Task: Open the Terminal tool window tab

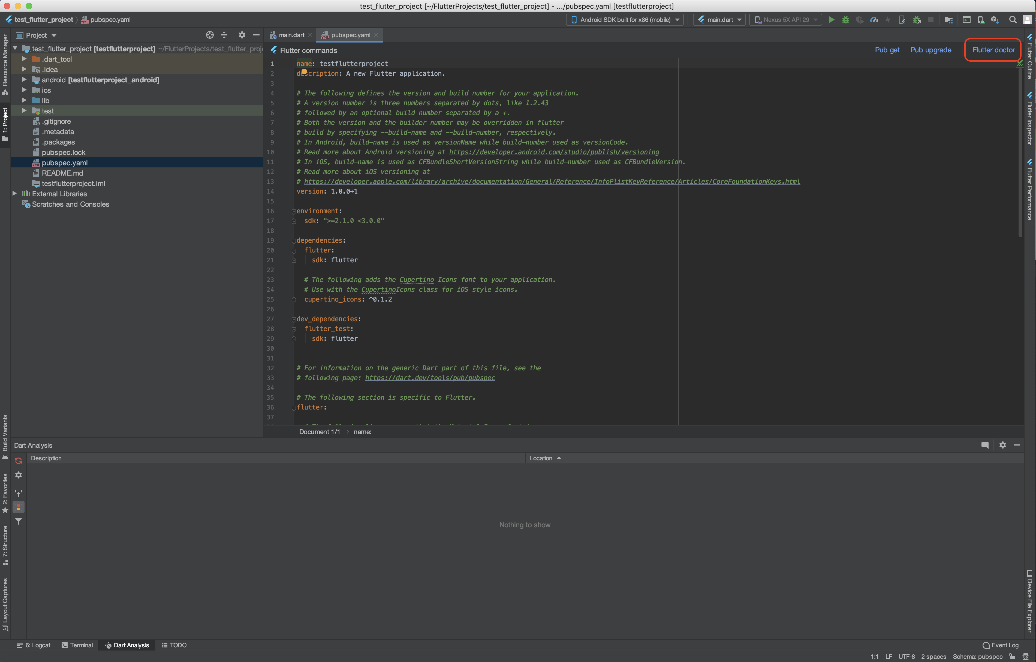Action: pos(77,645)
